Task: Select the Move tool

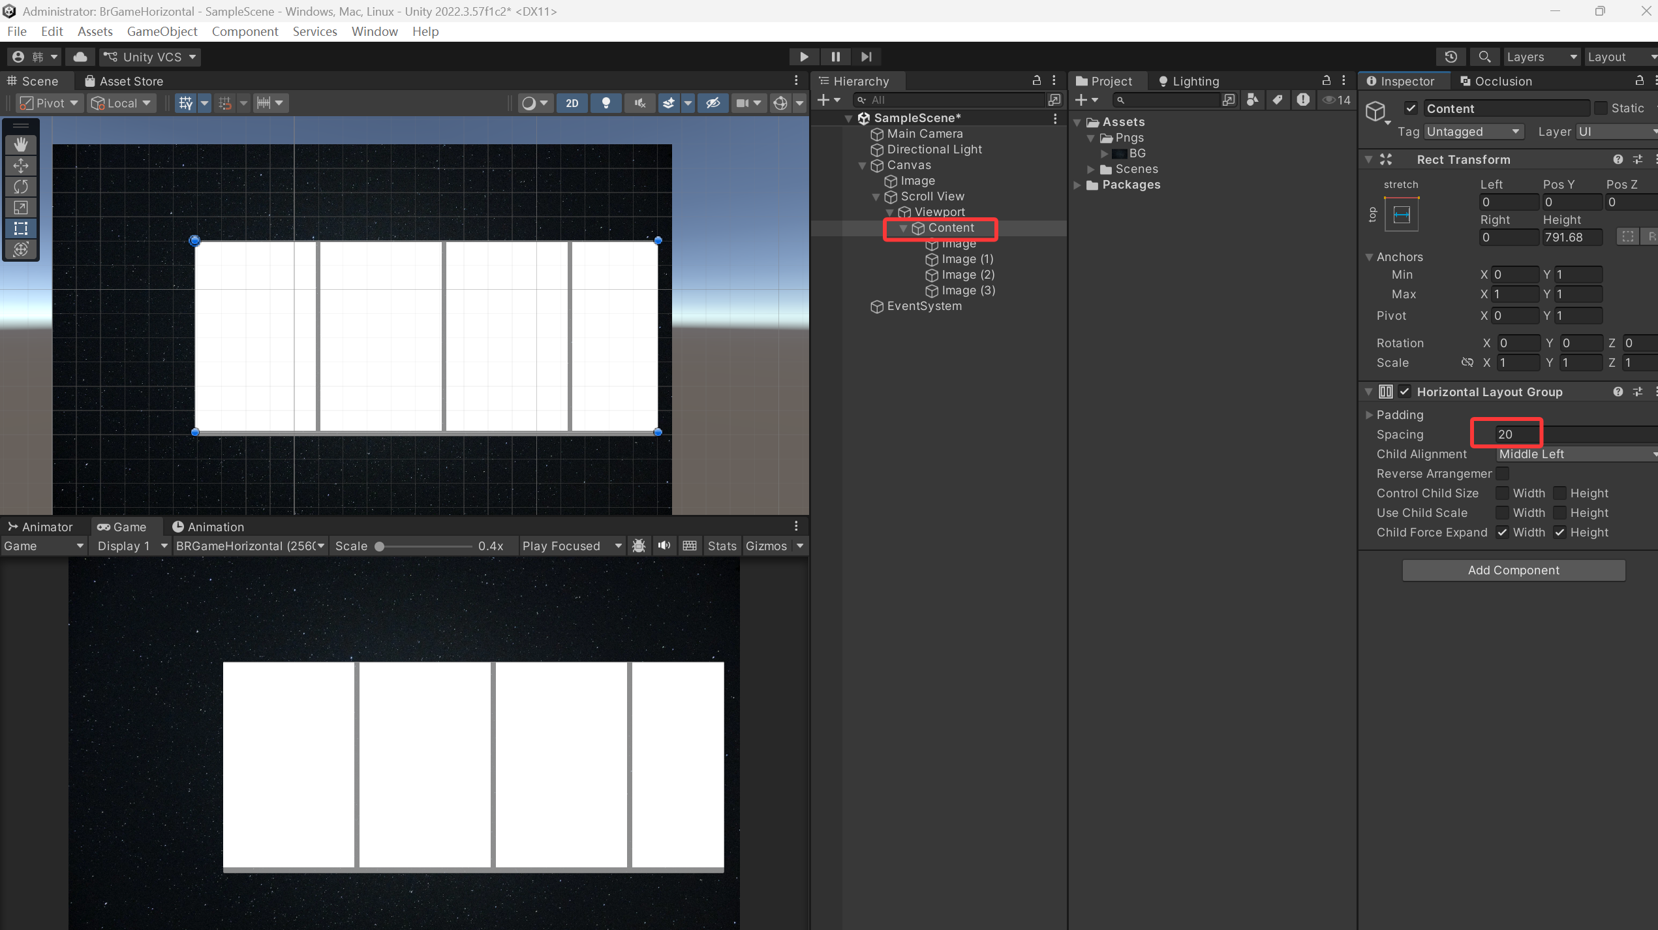Action: click(21, 165)
